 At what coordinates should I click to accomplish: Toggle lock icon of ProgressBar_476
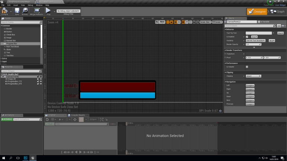tap(38, 84)
